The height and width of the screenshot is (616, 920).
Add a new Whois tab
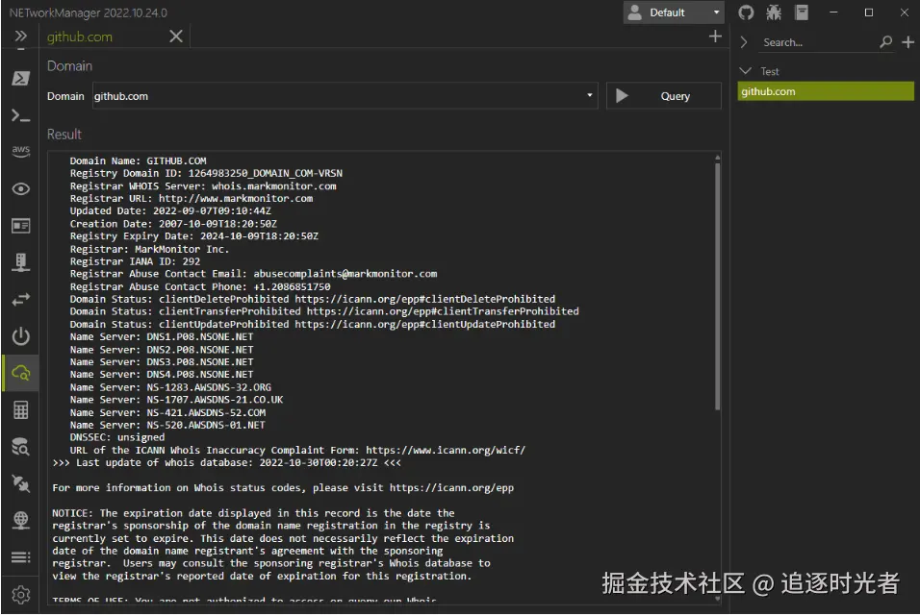[x=715, y=37]
